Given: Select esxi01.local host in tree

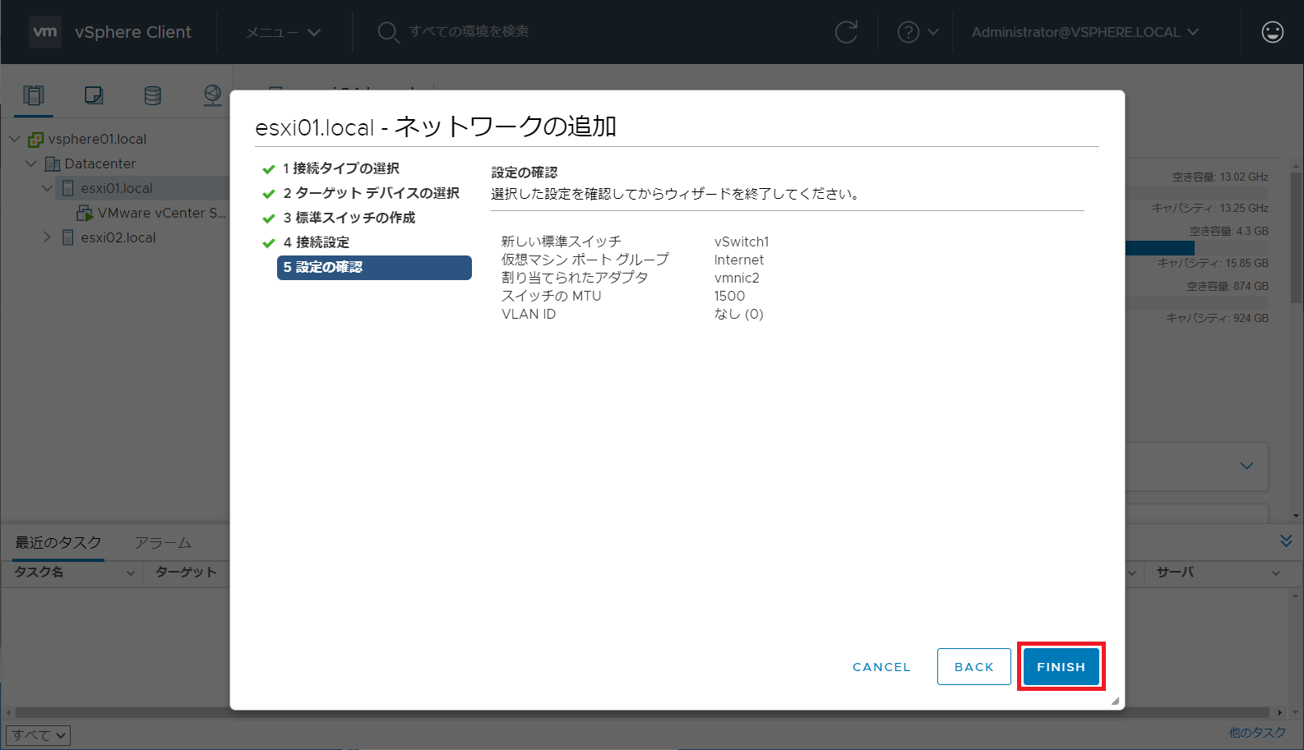Looking at the screenshot, I should [116, 188].
